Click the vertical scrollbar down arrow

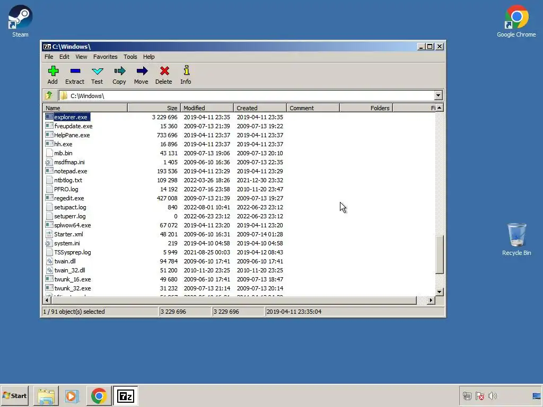pyautogui.click(x=440, y=292)
